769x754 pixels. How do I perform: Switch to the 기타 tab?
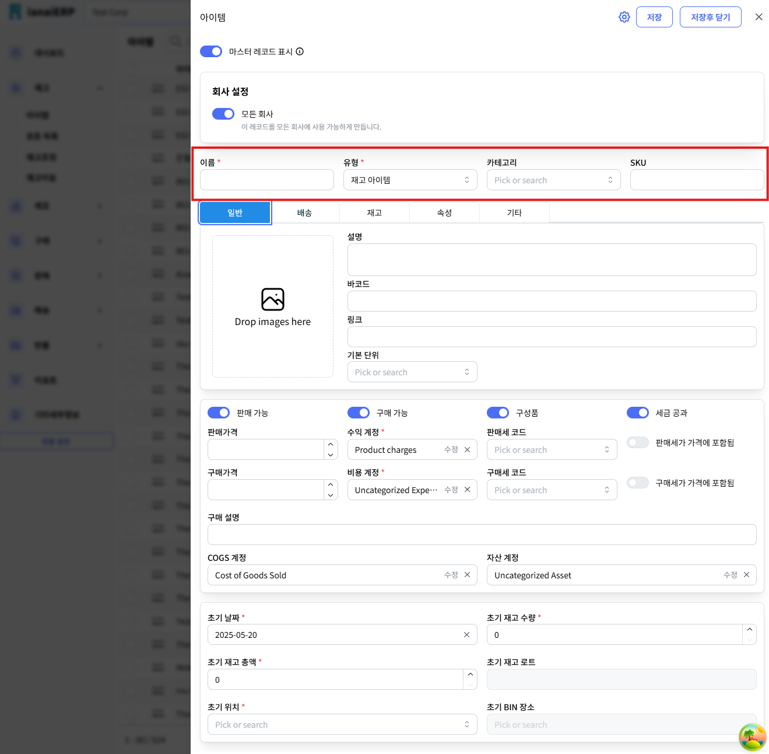pyautogui.click(x=514, y=212)
